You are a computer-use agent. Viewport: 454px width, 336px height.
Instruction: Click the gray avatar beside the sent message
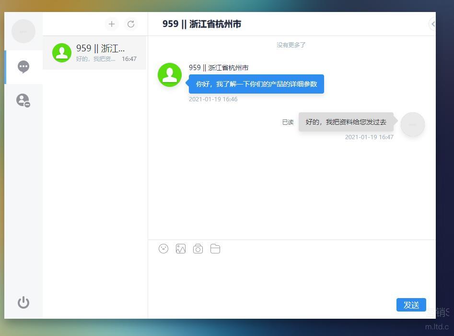click(412, 124)
